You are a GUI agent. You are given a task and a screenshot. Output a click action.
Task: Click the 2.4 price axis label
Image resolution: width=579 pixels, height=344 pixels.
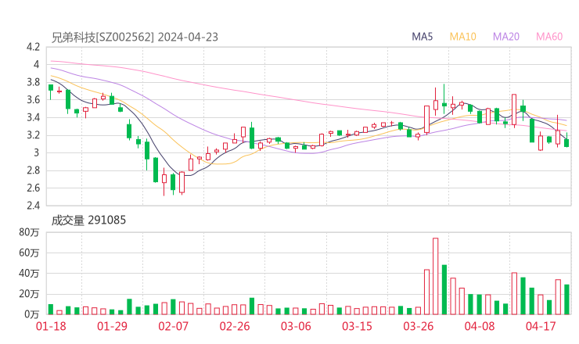33,205
